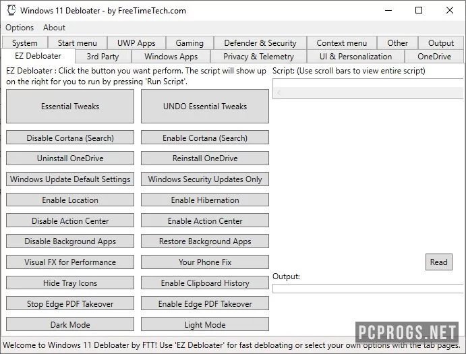Minimize the Debloater window
Viewport: 466px width, 354px height.
[388, 10]
